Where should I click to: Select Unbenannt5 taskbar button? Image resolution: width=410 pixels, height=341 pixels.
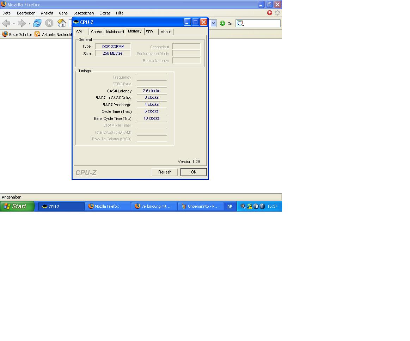coord(201,206)
